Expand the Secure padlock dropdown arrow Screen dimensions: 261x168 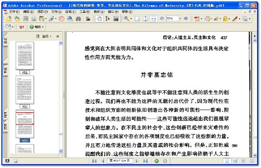pos(229,19)
